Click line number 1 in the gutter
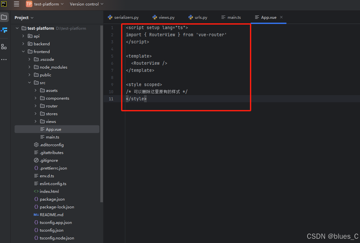The height and width of the screenshot is (243, 360). 112,28
